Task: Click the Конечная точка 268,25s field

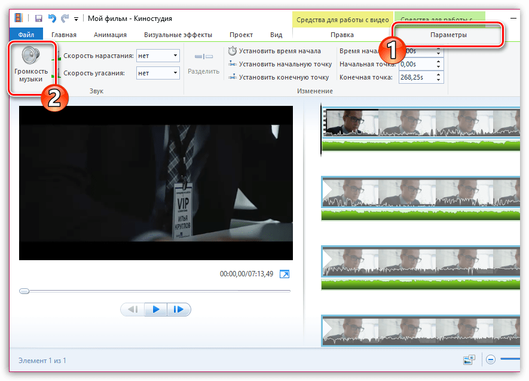Action: (417, 77)
